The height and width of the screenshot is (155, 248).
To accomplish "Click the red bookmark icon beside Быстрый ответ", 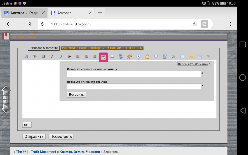I will 6,36.
